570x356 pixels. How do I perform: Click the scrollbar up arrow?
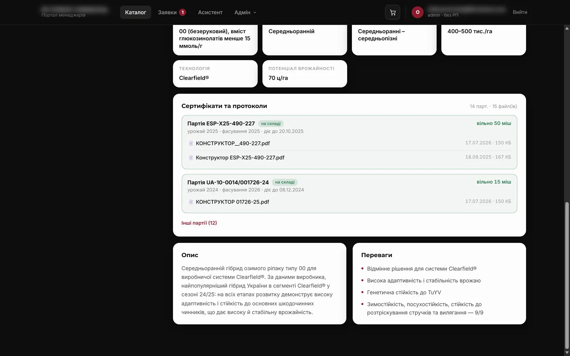point(567,28)
